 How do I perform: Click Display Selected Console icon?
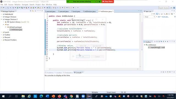(x=163, y=72)
